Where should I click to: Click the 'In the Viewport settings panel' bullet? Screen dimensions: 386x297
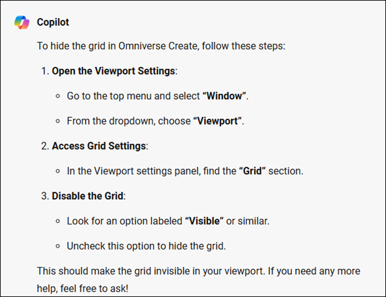pyautogui.click(x=185, y=171)
